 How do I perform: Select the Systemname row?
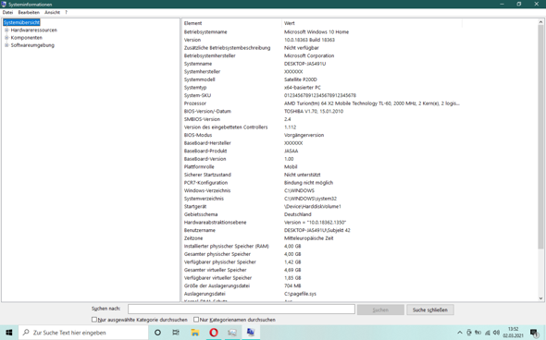coord(322,64)
